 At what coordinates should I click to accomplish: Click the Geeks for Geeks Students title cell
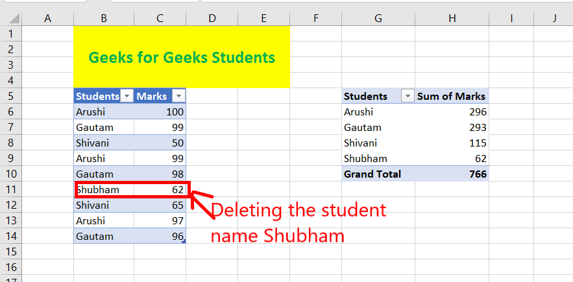(182, 57)
